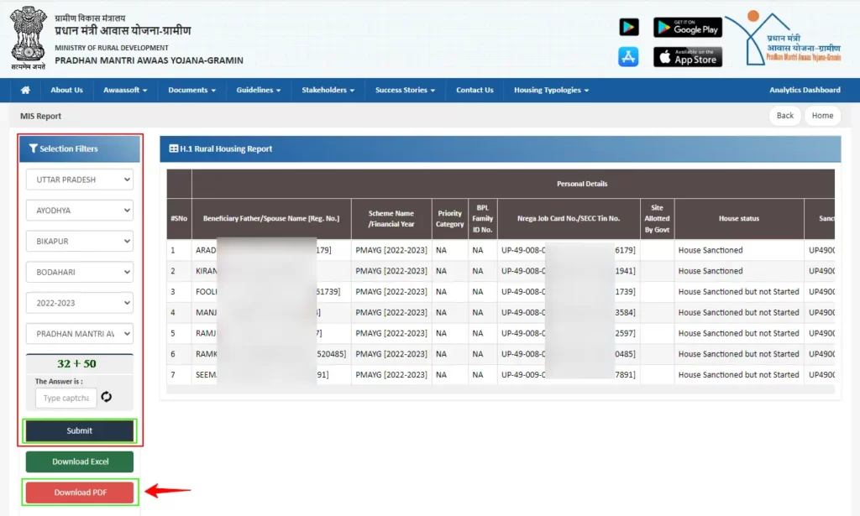Open the Analytics Dashboard

805,90
